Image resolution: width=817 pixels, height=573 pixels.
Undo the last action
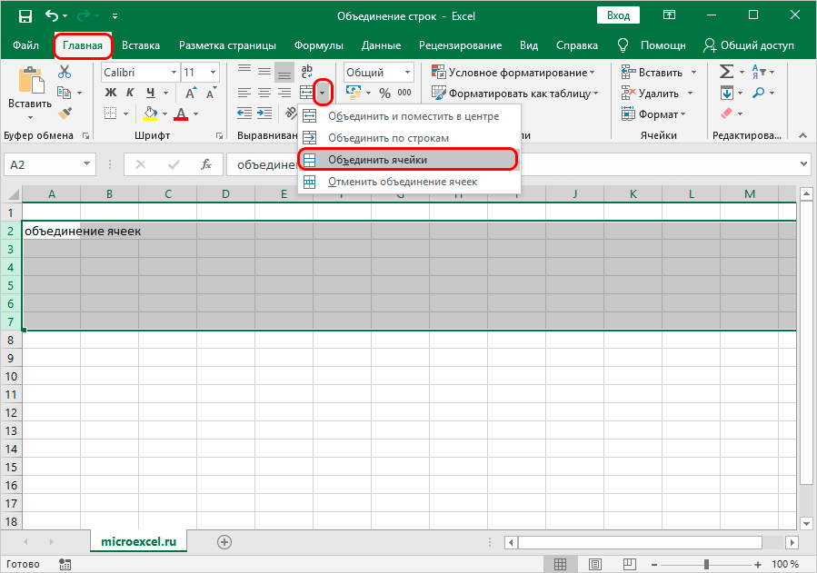pos(52,15)
